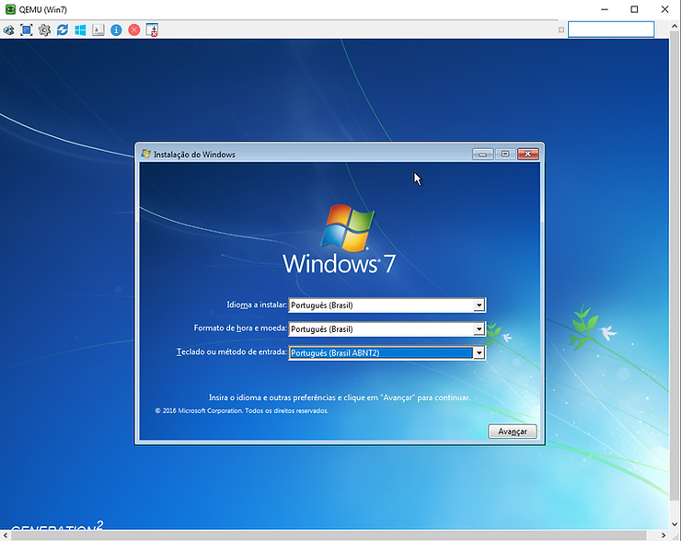Image resolution: width=681 pixels, height=541 pixels.
Task: Click the vertical scrollbar up arrow
Action: click(x=675, y=26)
